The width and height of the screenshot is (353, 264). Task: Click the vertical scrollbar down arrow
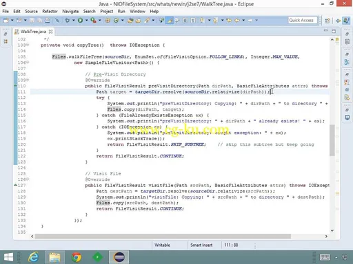[332, 230]
